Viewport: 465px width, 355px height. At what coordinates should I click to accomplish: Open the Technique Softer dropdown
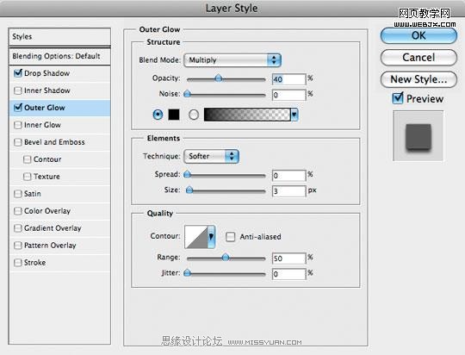click(212, 156)
